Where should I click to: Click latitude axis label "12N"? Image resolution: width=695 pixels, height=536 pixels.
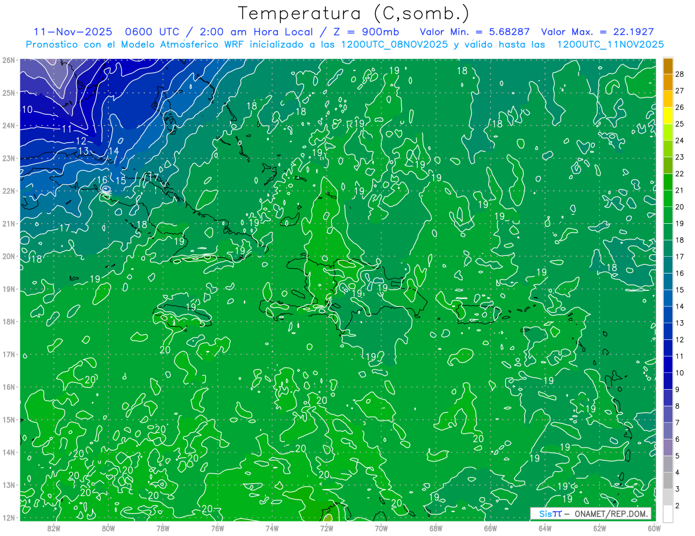[9, 517]
